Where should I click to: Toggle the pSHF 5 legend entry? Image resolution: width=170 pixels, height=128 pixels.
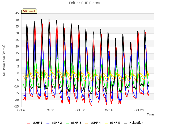click(112, 123)
